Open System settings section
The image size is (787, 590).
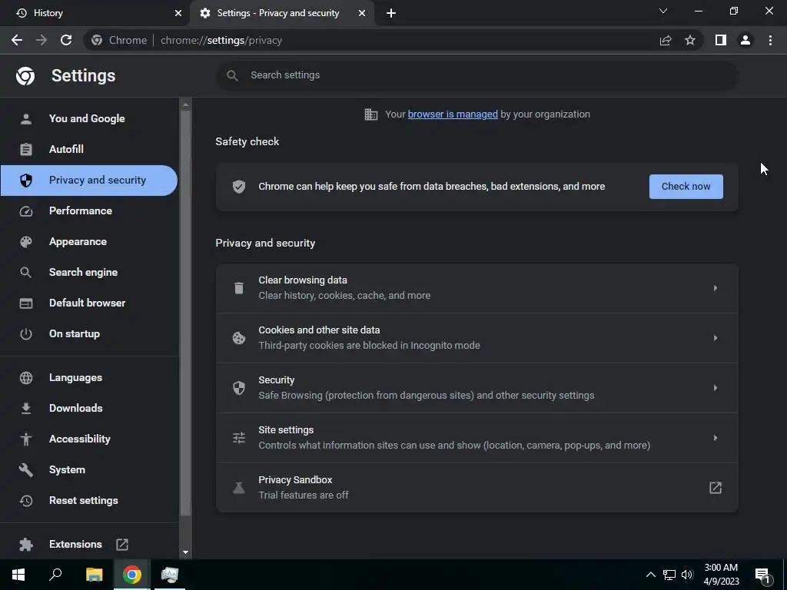click(x=89, y=469)
